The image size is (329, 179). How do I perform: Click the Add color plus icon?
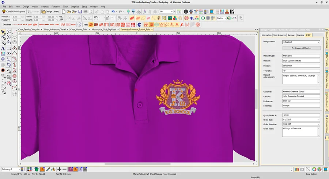pyautogui.click(x=59, y=169)
